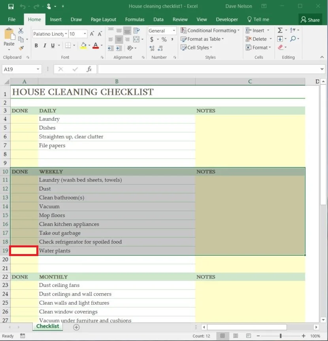
Task: Click Fill down icon
Action: (x=280, y=39)
